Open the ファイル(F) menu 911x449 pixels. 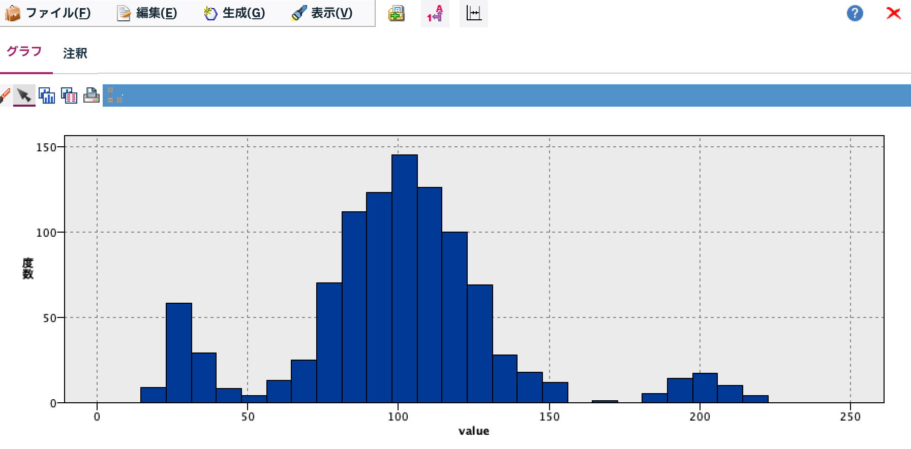point(48,13)
